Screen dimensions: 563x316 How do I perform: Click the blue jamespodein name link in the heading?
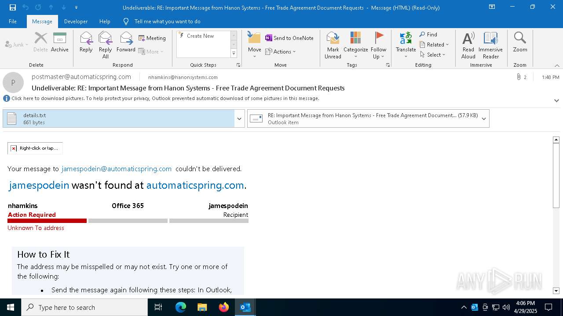pyautogui.click(x=39, y=185)
